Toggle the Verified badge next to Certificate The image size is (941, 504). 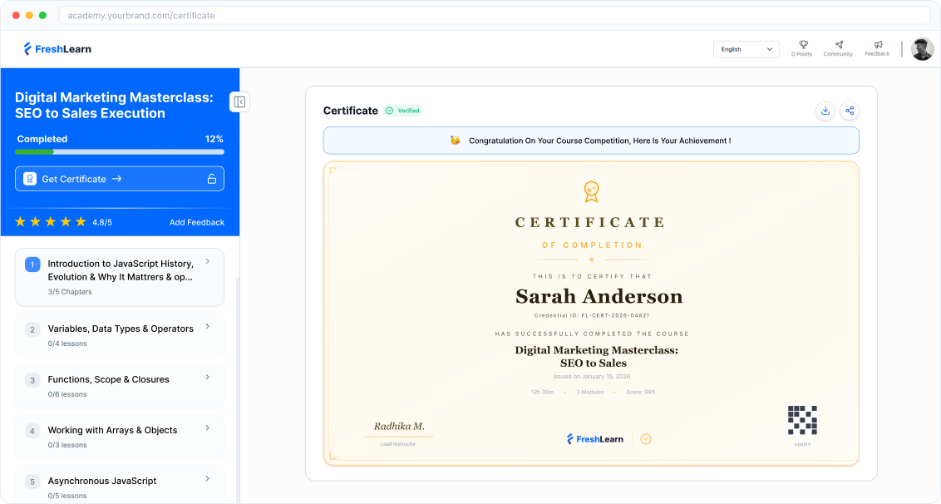(404, 110)
